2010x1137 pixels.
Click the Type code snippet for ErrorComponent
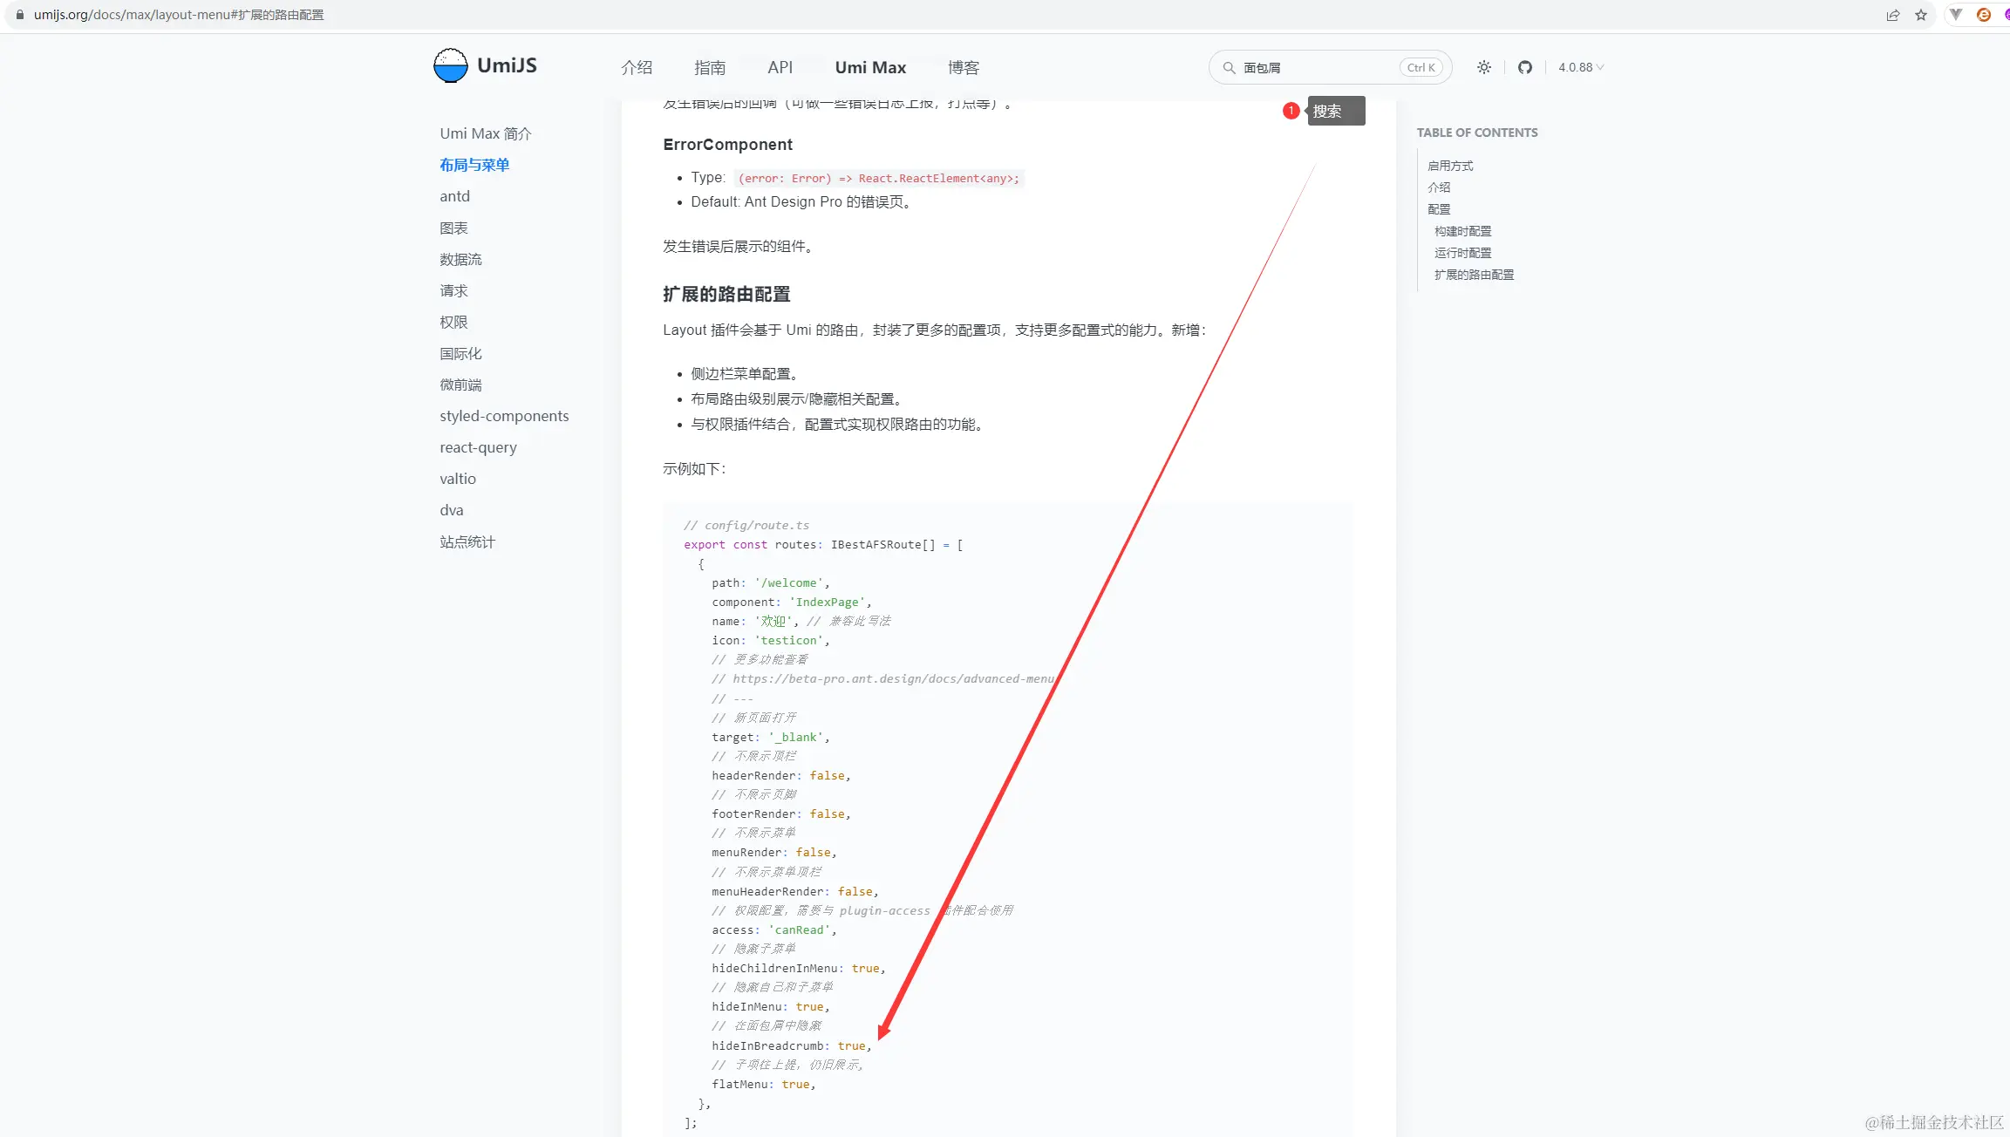coord(878,178)
